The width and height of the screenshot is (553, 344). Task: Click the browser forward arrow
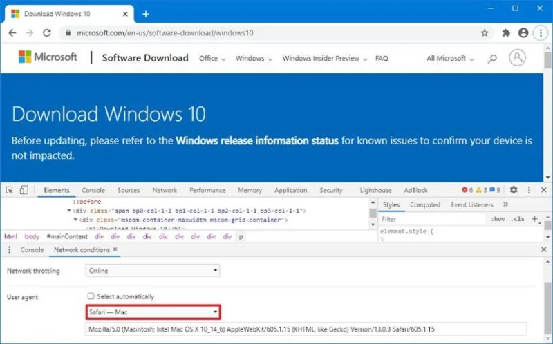tap(30, 32)
